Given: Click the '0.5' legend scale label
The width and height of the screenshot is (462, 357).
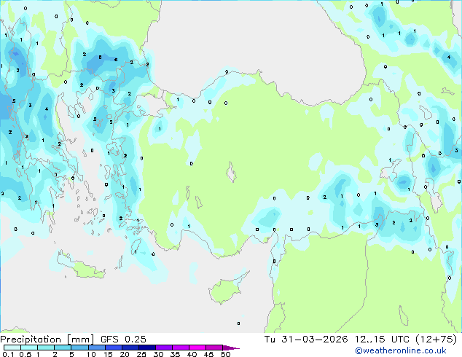Looking at the screenshot, I should click(26, 354).
